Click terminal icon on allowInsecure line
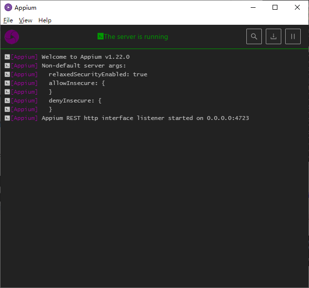The height and width of the screenshot is (288, 309). [x=7, y=83]
